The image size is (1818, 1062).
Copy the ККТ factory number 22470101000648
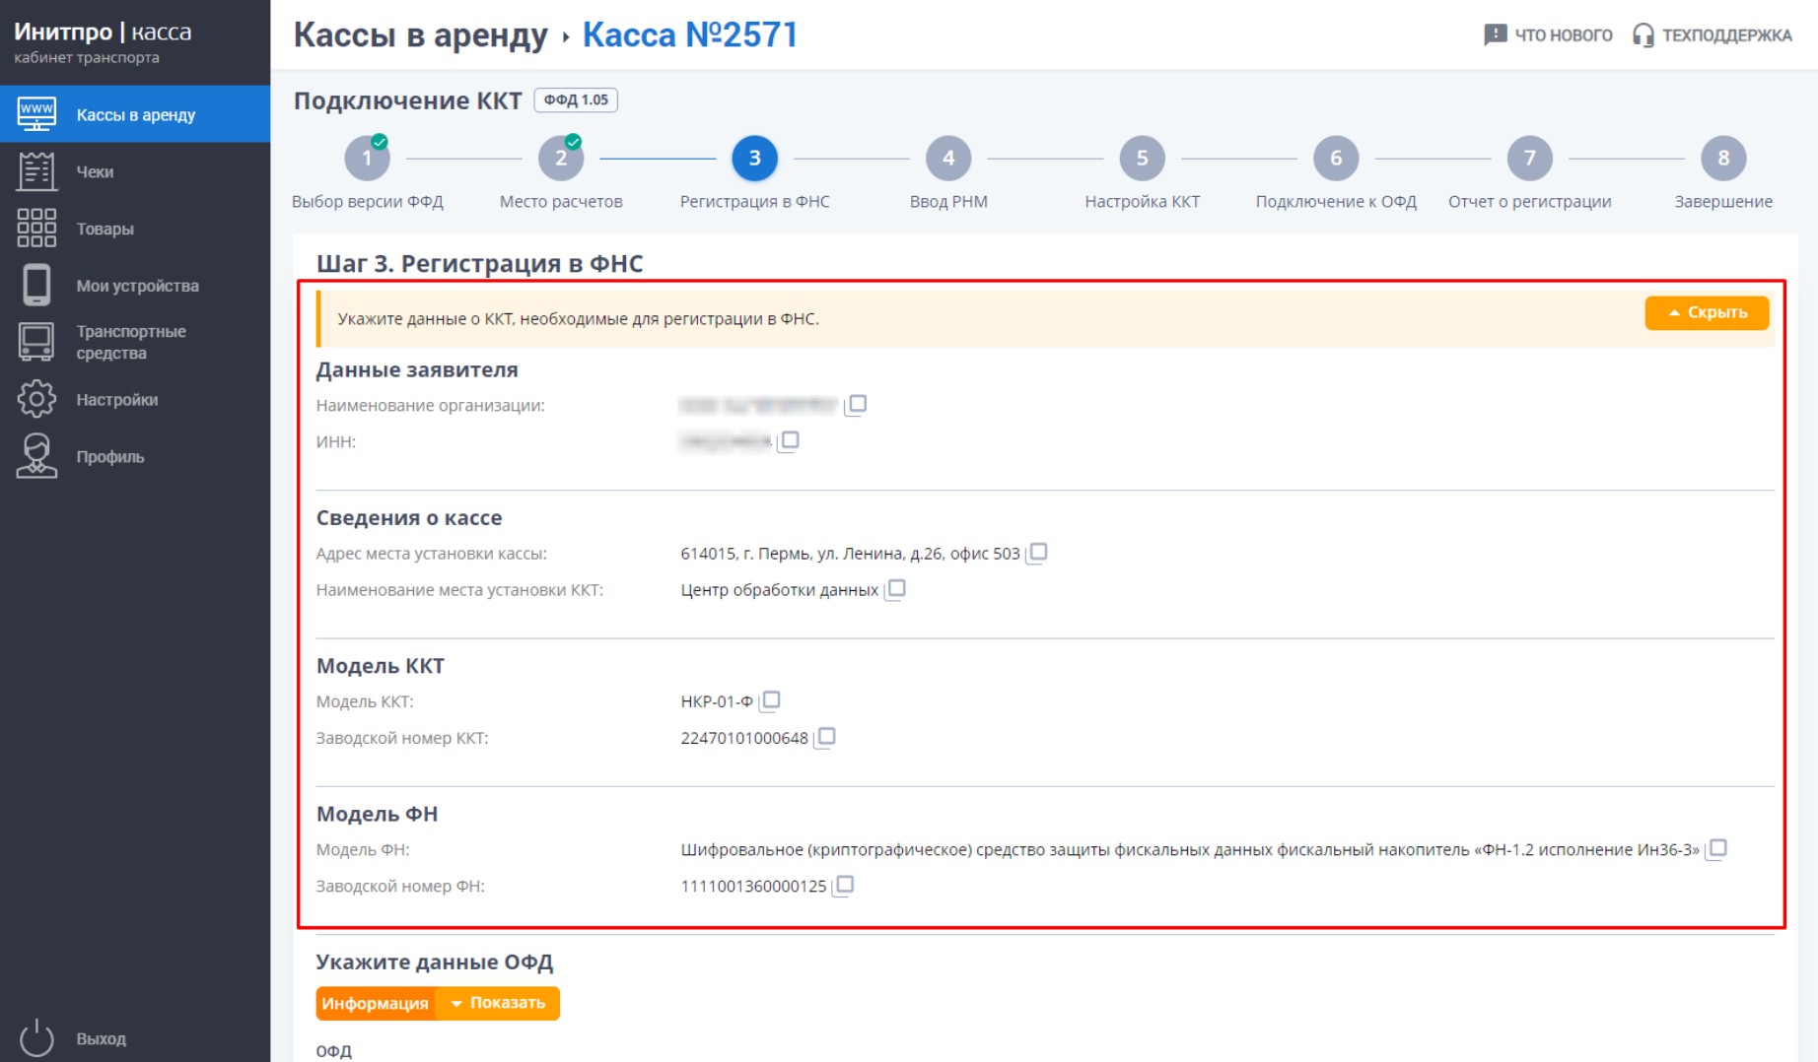click(825, 737)
